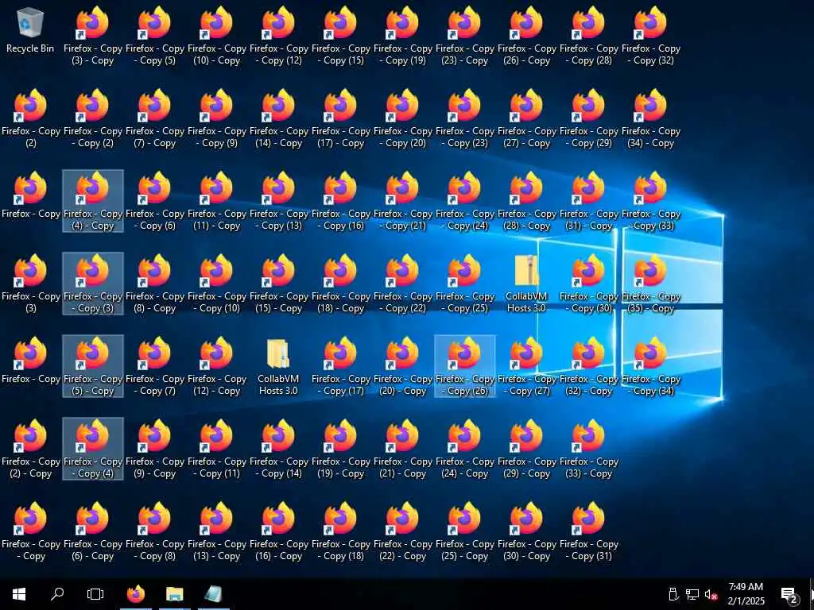Select 'Firefox - Copy - Copy (28)' shortcut
This screenshot has width=814, height=610.
[589, 37]
